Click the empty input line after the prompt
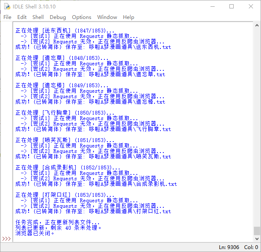 133,239
